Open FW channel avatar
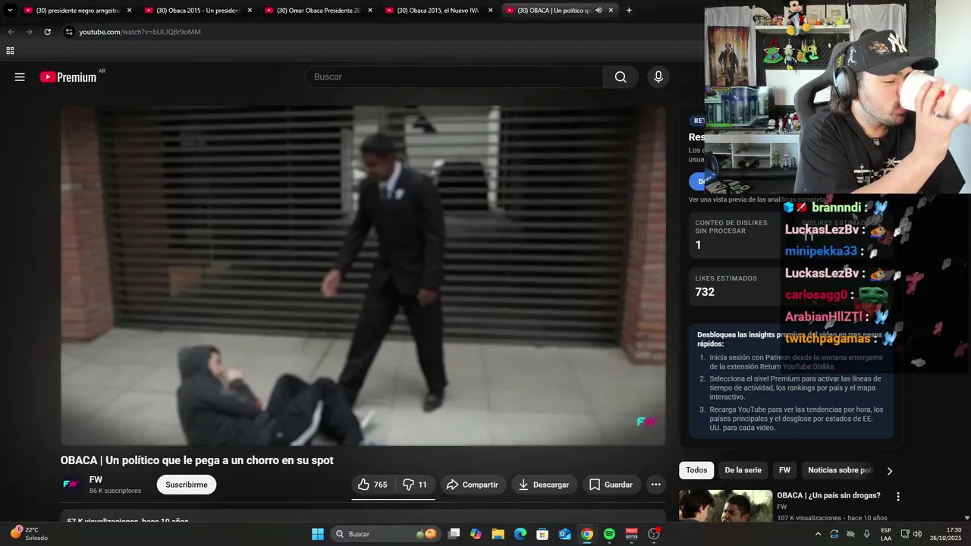 (71, 485)
